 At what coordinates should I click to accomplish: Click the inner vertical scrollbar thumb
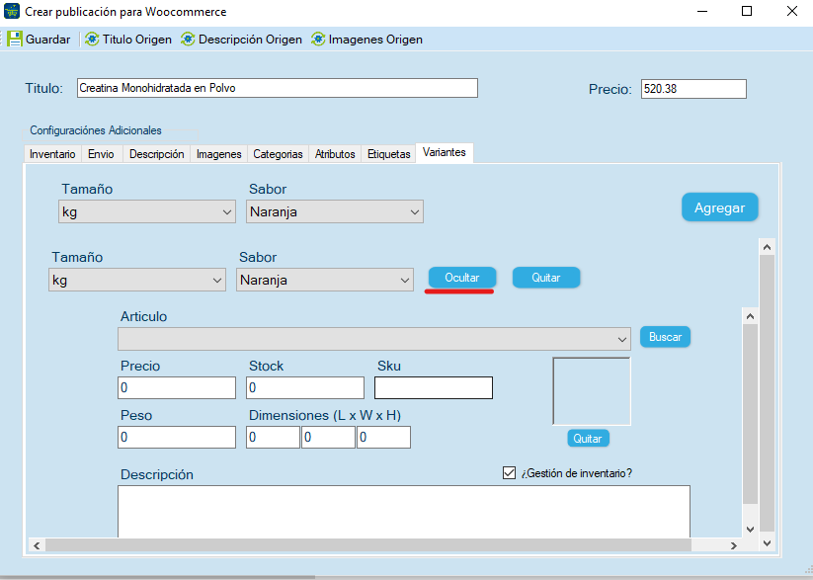pyautogui.click(x=750, y=414)
